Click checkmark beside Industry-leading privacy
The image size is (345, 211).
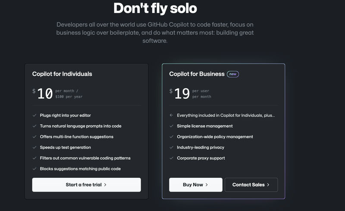click(171, 147)
